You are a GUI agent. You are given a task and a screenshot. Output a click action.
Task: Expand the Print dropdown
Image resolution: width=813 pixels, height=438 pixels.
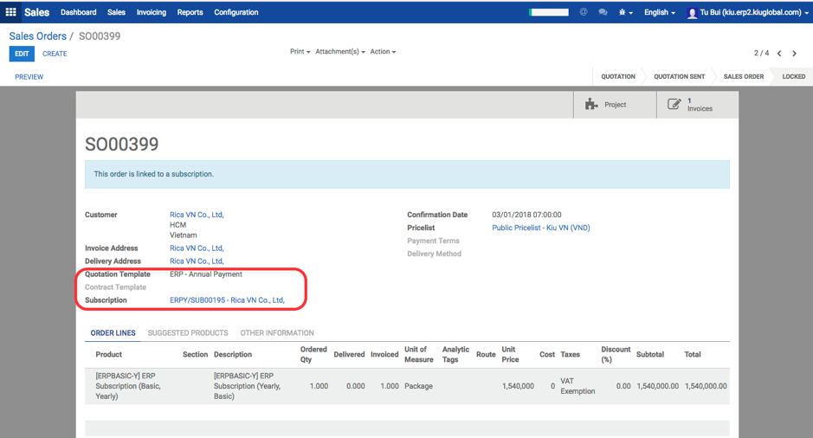click(x=300, y=52)
